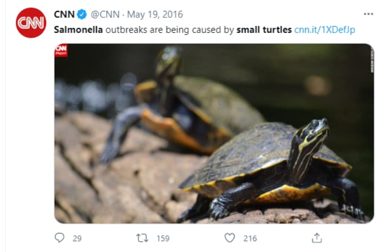Click the CNN logo badge on the photo
The width and height of the screenshot is (379, 252).
point(61,50)
